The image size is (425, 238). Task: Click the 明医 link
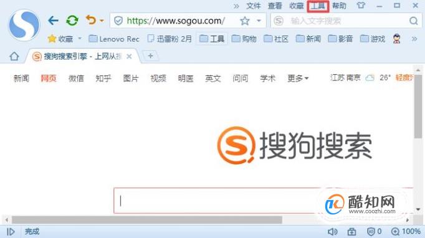coord(186,79)
